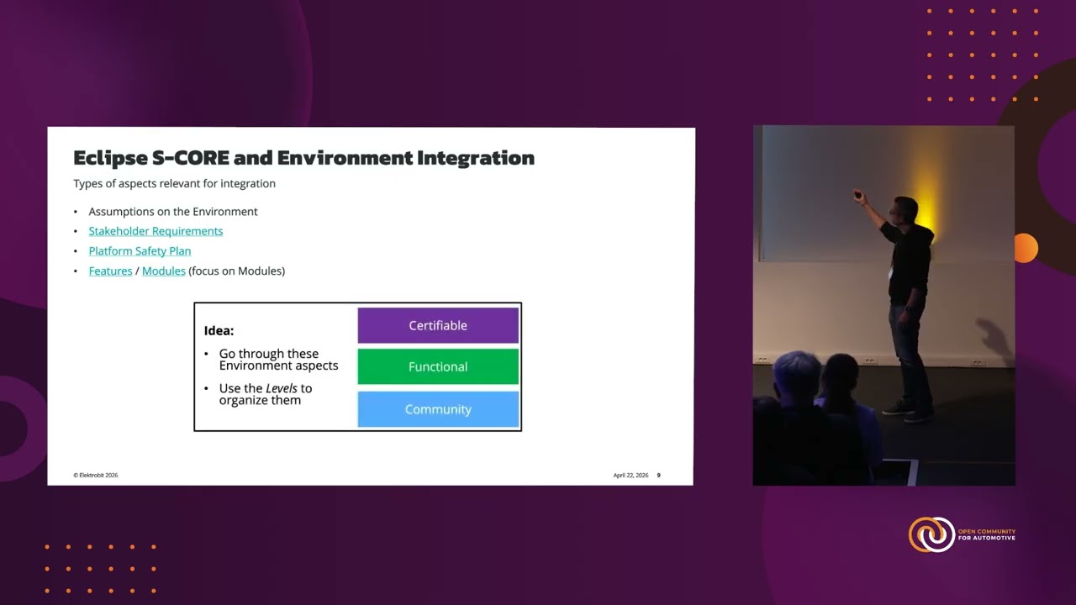The height and width of the screenshot is (605, 1076).
Task: Click the © Elektrobit 2026 footer text
Action: click(x=96, y=476)
